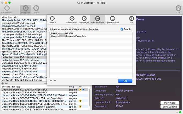The image size is (183, 114).
Task: Remove watch folder with minus button
Action: (55, 81)
